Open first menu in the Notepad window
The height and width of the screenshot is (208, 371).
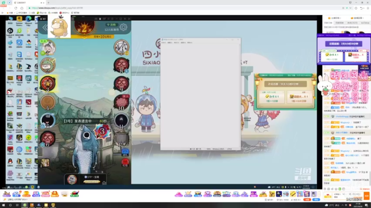164,43
